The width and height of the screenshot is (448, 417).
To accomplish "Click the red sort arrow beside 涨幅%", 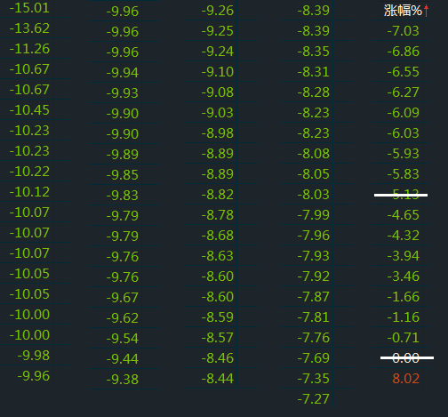I will [426, 11].
